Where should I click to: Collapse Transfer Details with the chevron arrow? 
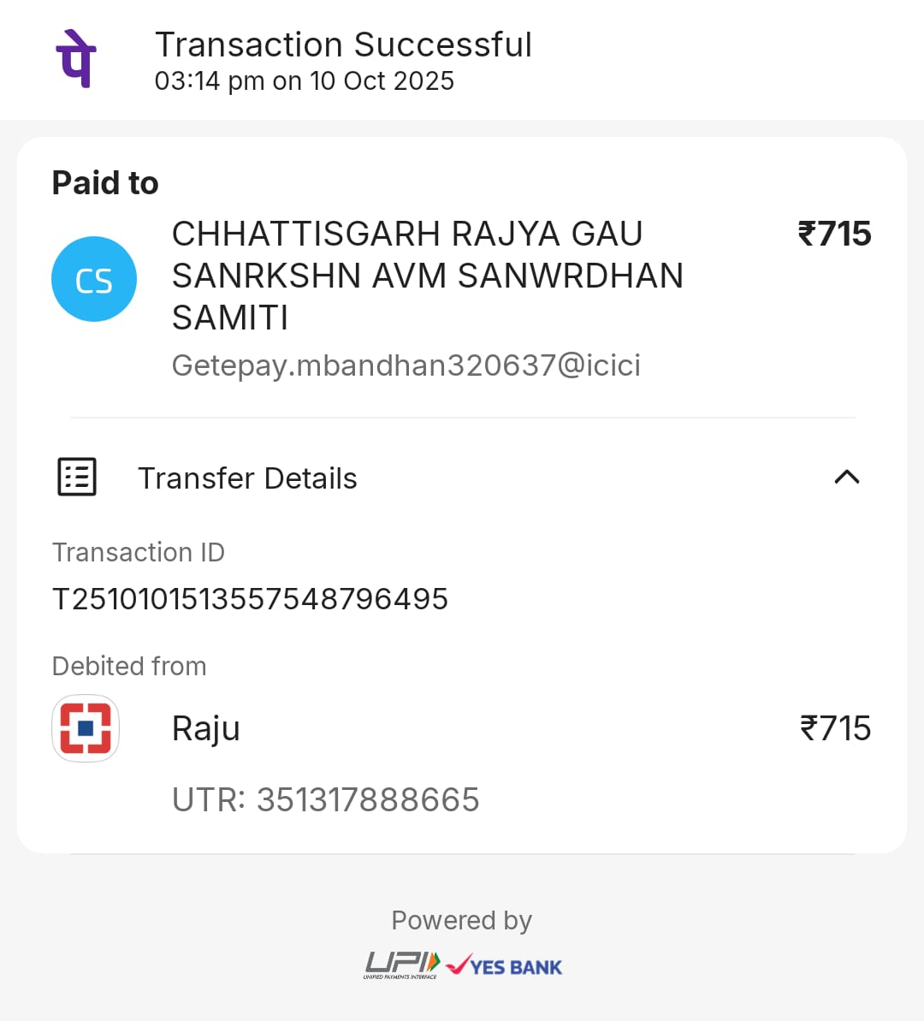(846, 477)
